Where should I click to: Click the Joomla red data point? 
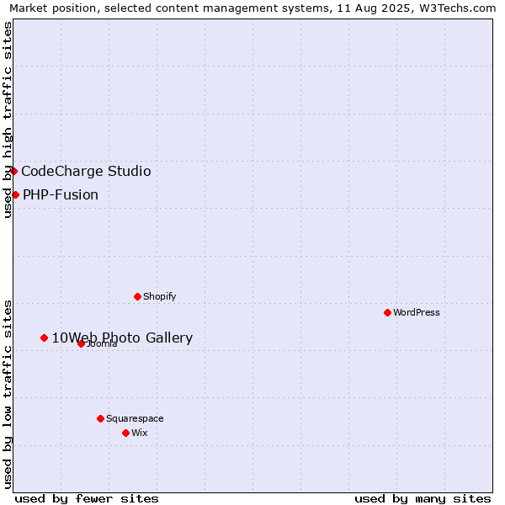tap(81, 344)
